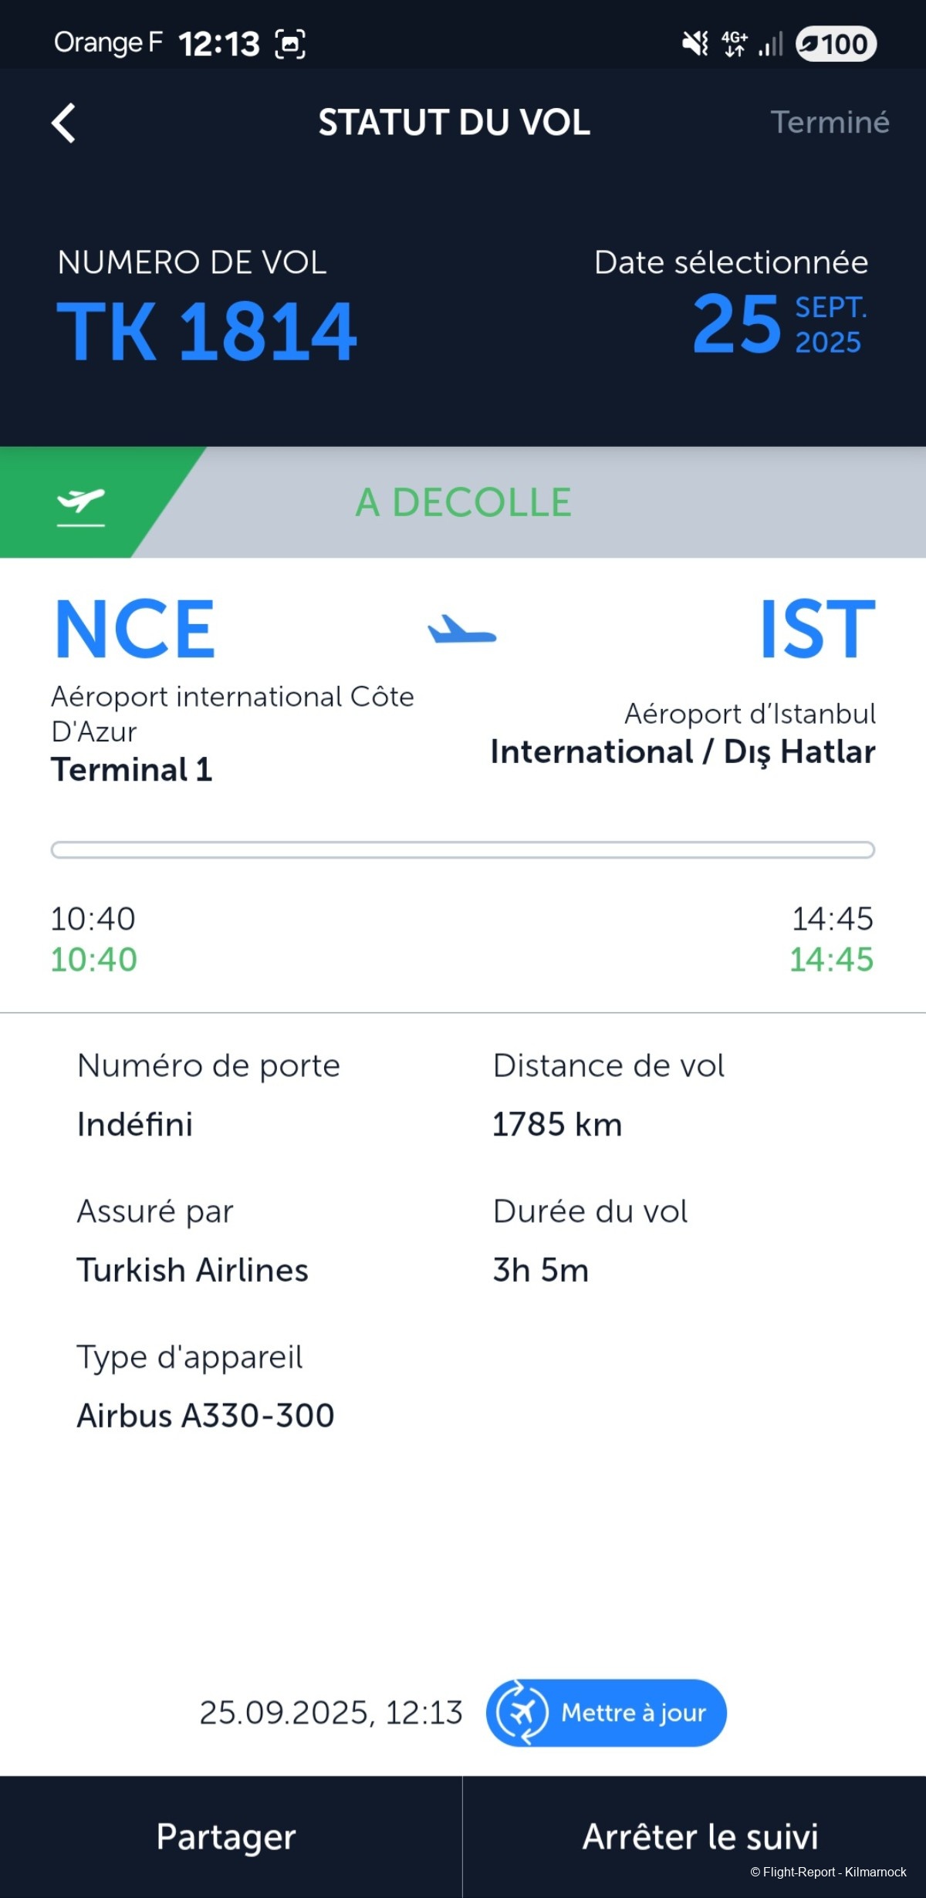The height and width of the screenshot is (1898, 926).
Task: Tap the muted sound status icon
Action: tap(695, 43)
